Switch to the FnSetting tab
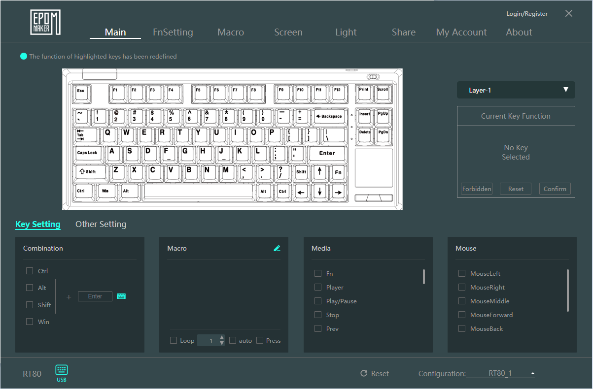 173,32
